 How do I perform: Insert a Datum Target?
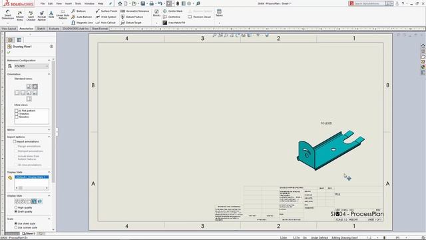(131, 23)
